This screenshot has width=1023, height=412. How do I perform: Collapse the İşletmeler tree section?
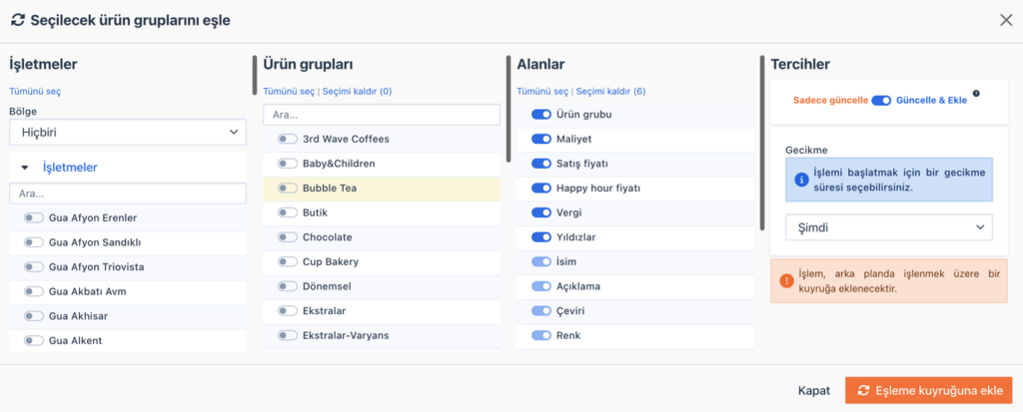(x=25, y=168)
